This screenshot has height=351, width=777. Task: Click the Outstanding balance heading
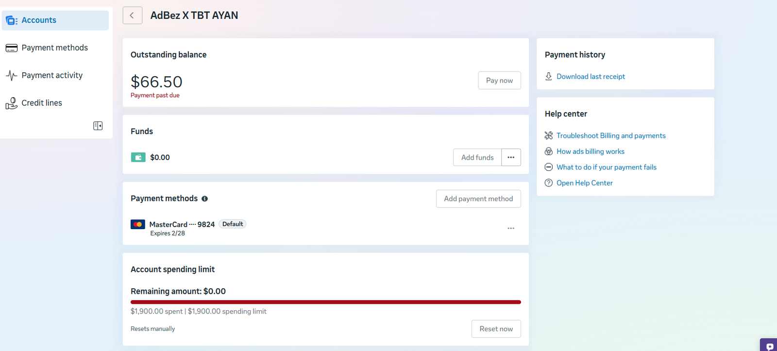pos(169,55)
